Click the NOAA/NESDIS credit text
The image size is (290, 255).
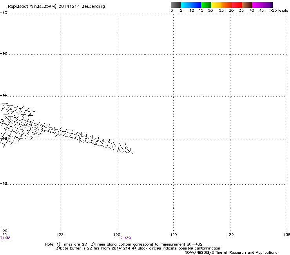point(231,253)
